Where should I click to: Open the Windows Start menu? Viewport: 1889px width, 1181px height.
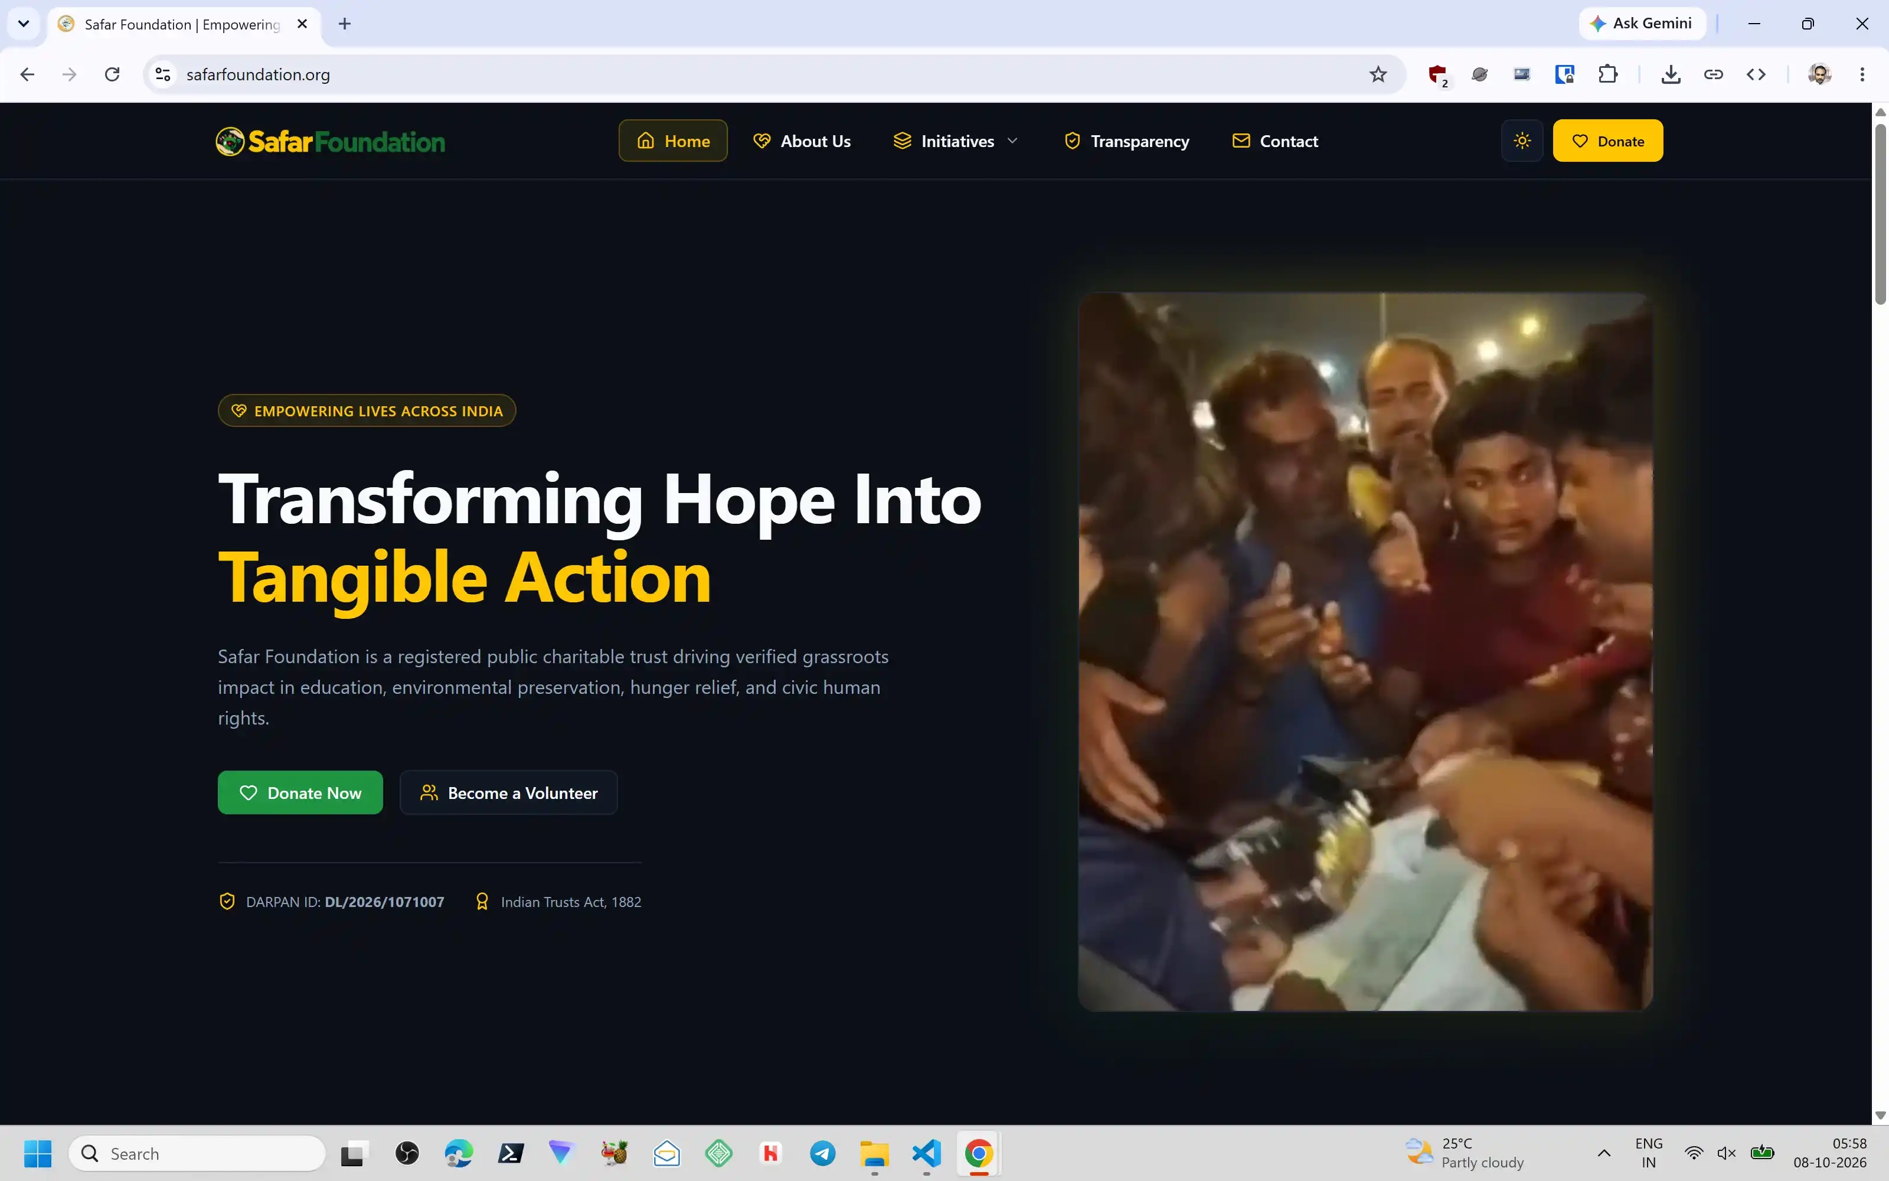tap(37, 1153)
